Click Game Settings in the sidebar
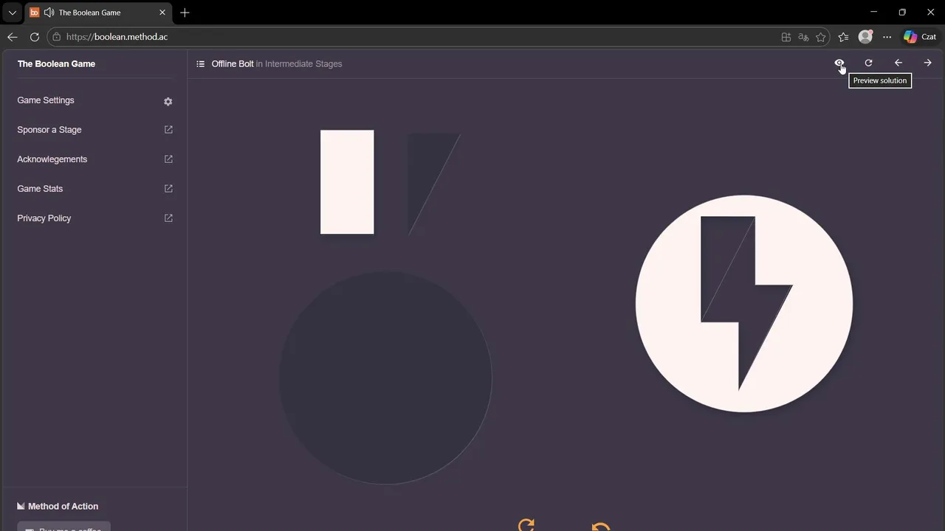This screenshot has height=531, width=945. [x=46, y=100]
